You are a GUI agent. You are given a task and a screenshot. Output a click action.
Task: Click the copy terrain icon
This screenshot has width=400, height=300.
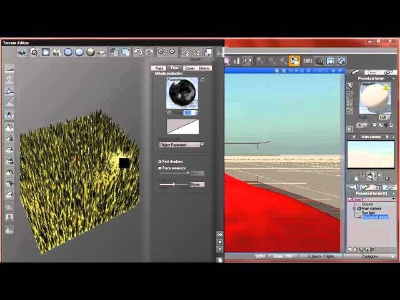[114, 52]
